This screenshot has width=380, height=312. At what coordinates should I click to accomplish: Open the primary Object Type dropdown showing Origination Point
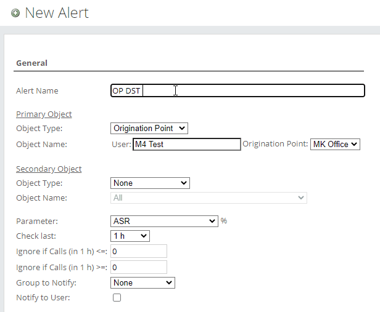point(149,129)
